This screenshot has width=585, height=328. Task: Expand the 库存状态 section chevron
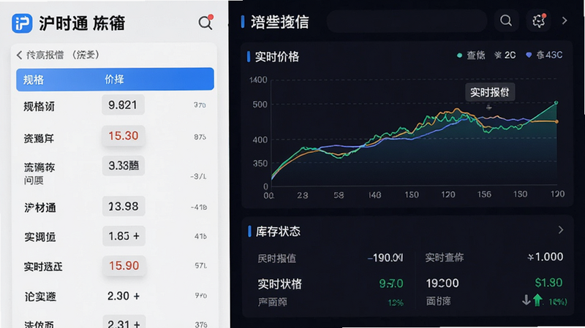pyautogui.click(x=561, y=230)
